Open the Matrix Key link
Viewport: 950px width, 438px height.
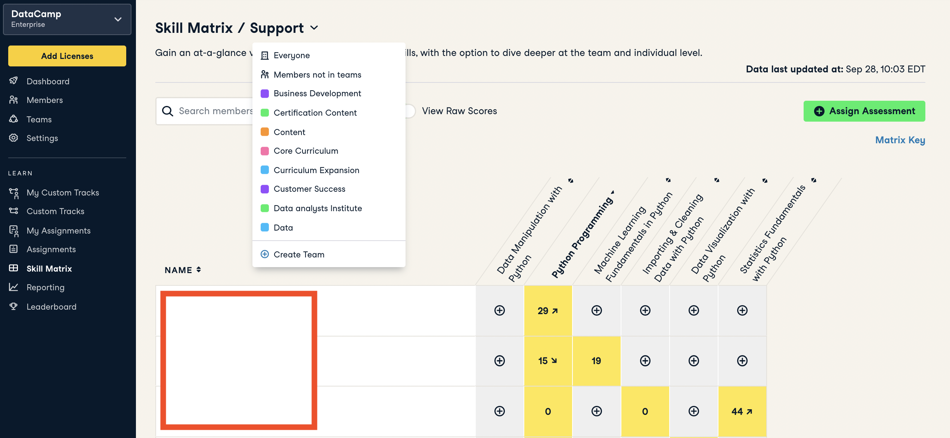pos(900,140)
